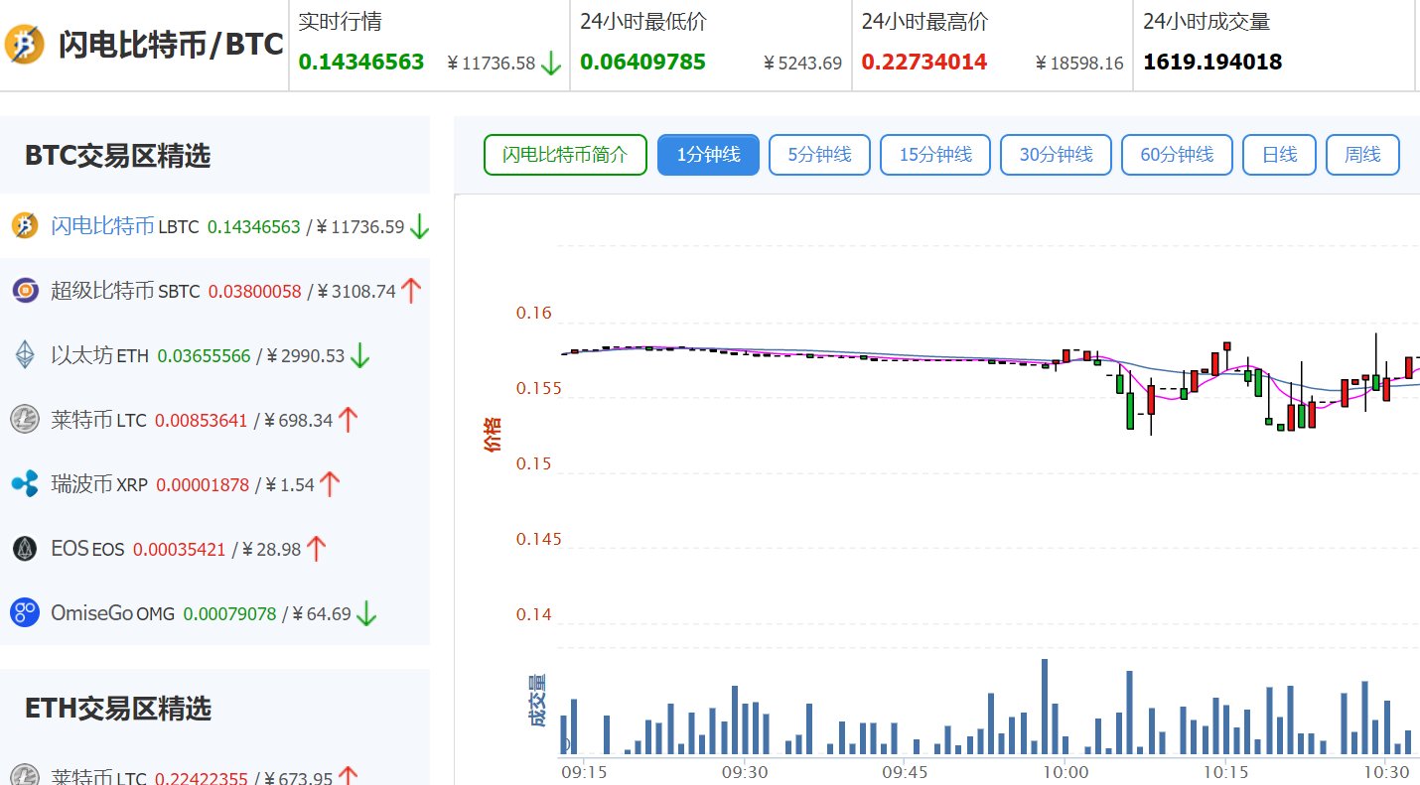The width and height of the screenshot is (1420, 785).
Task: Click the Ethereum ETH diamond icon
Action: tap(25, 355)
